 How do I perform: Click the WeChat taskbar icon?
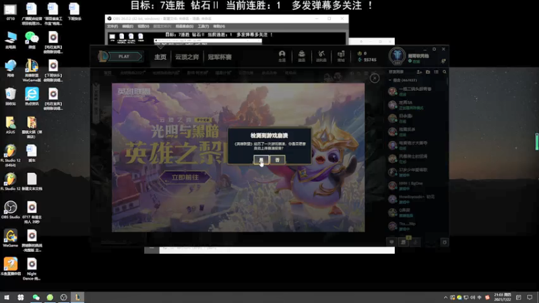pyautogui.click(x=36, y=297)
